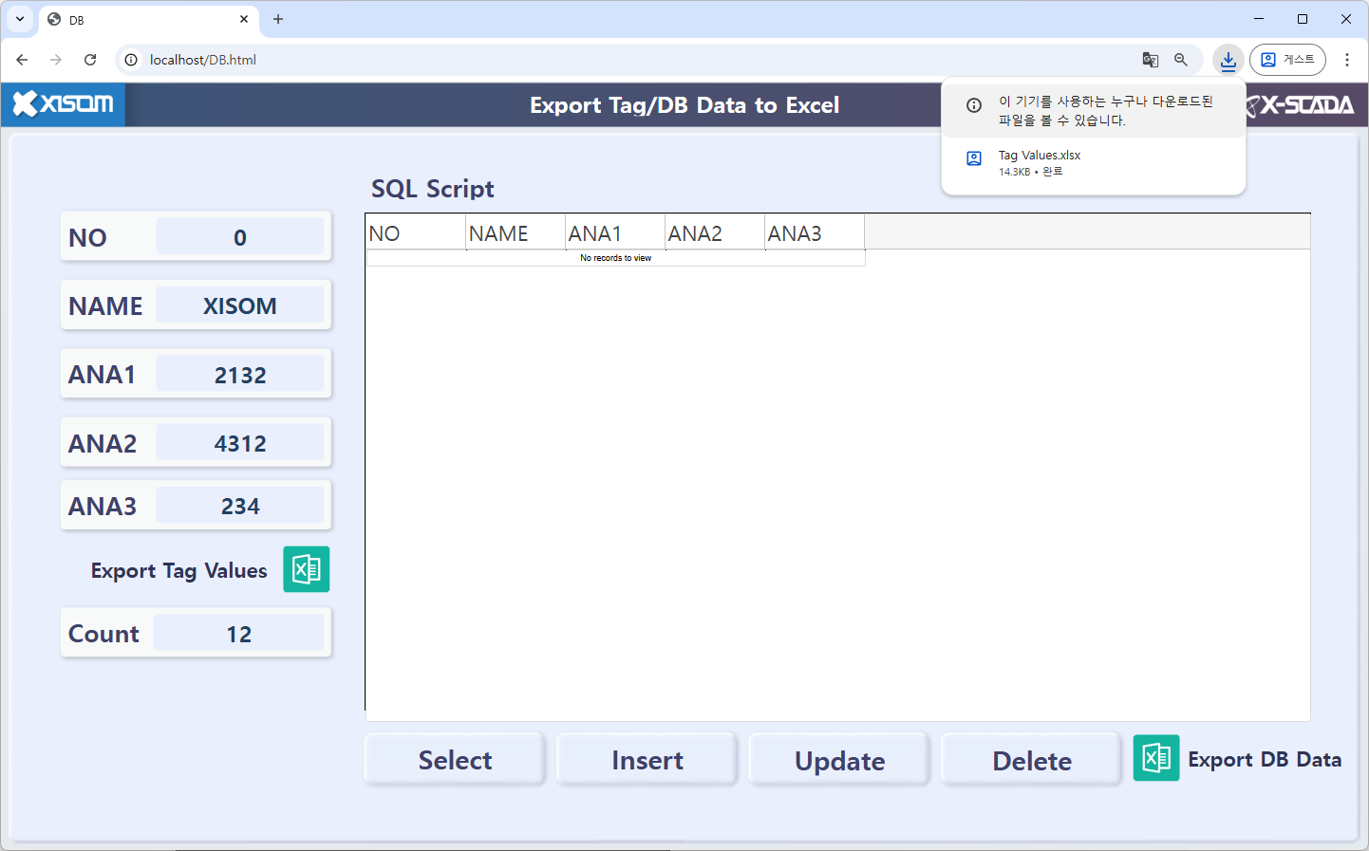This screenshot has width=1369, height=851.
Task: Click the zoom magnifier icon in address bar
Action: (x=1181, y=60)
